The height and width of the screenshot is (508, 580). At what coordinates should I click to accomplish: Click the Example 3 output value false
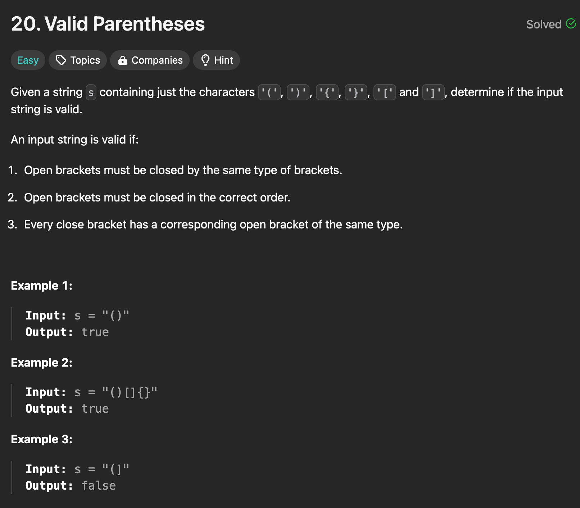click(99, 486)
